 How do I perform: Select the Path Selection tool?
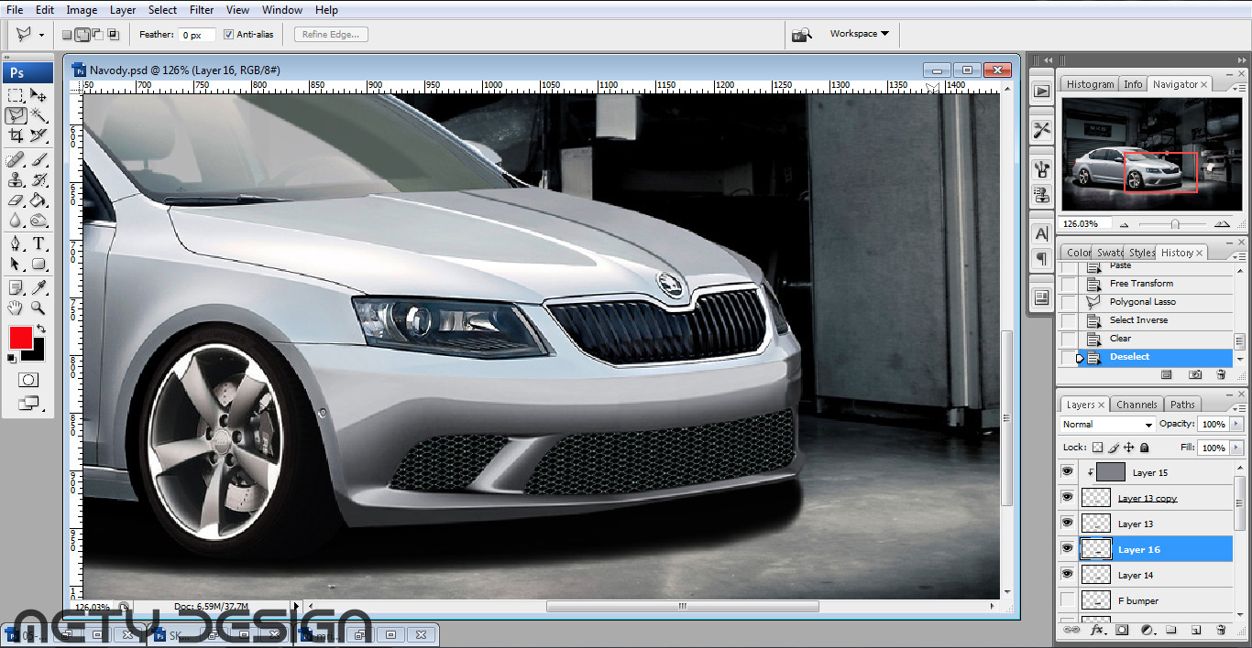pyautogui.click(x=16, y=265)
